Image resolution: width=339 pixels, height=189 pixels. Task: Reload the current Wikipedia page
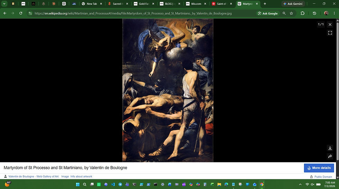[x=21, y=13]
